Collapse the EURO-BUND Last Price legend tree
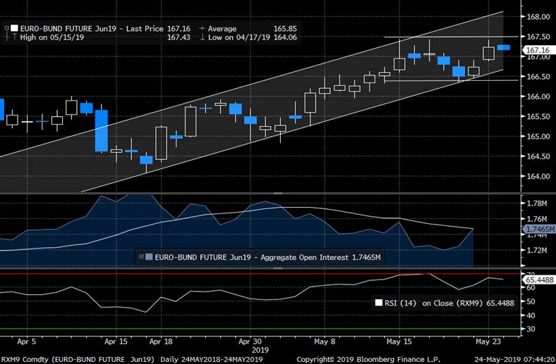This screenshot has height=364, width=556. [7, 27]
